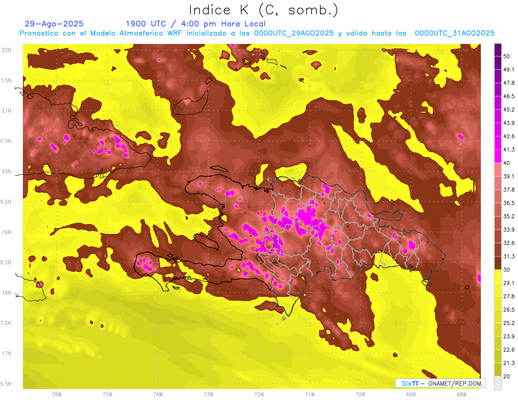Screen dimensions: 518x400
Task: Click the colorbar value '46.5'
Action: 509,96
